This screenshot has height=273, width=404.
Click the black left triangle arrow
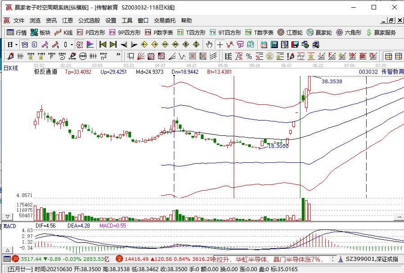pos(124,45)
